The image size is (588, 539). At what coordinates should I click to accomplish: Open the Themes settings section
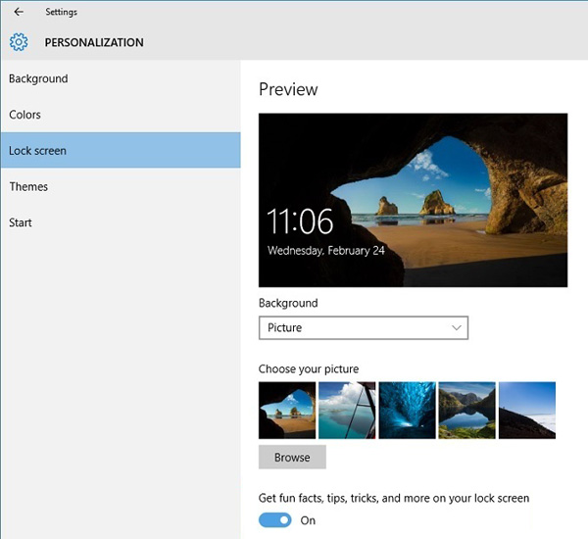point(121,186)
